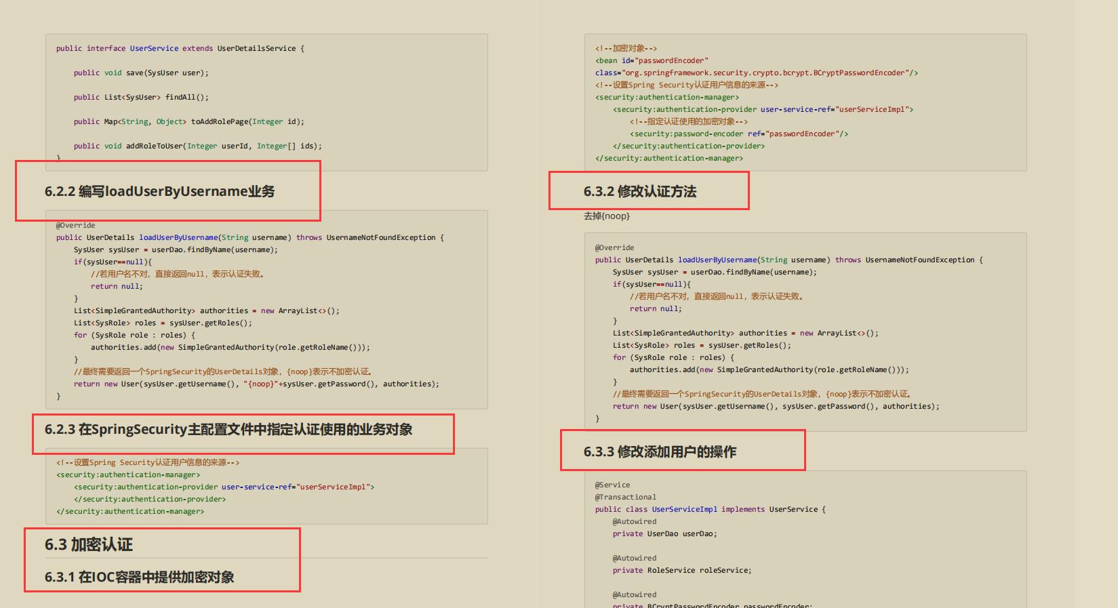Screen dimensions: 1118x608
Task: Click heading '6.3.3 修改添加用户的操作'
Action: (x=660, y=452)
